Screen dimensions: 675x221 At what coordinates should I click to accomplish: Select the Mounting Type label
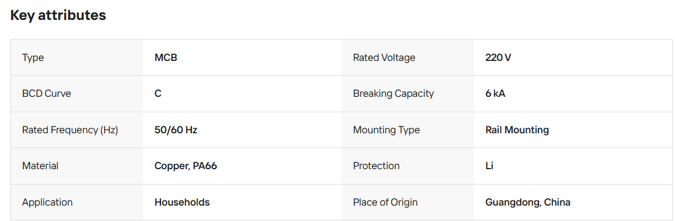(387, 130)
